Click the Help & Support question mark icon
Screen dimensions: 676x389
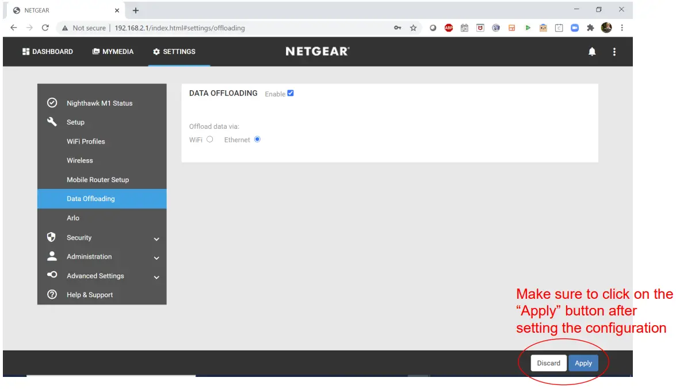[52, 295]
